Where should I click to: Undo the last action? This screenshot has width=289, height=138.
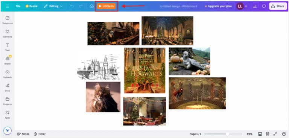click(72, 6)
